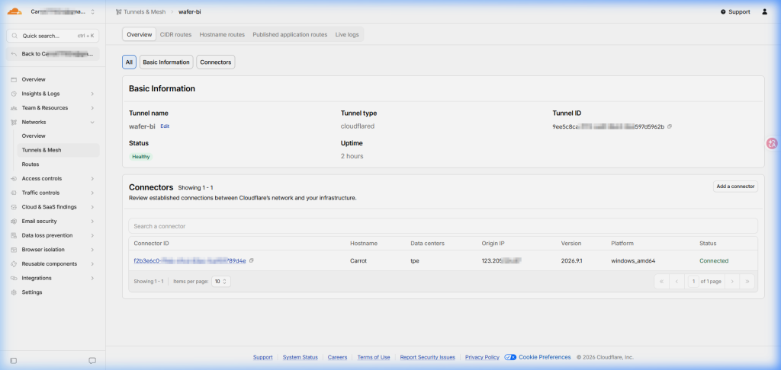Image resolution: width=781 pixels, height=370 pixels.
Task: Go to first page of connectors
Action: click(x=661, y=282)
